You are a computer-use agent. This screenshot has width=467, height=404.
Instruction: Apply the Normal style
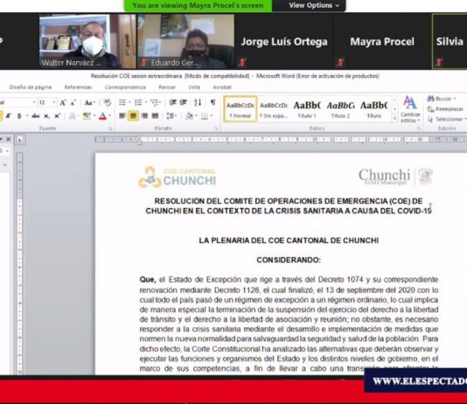[x=240, y=109]
